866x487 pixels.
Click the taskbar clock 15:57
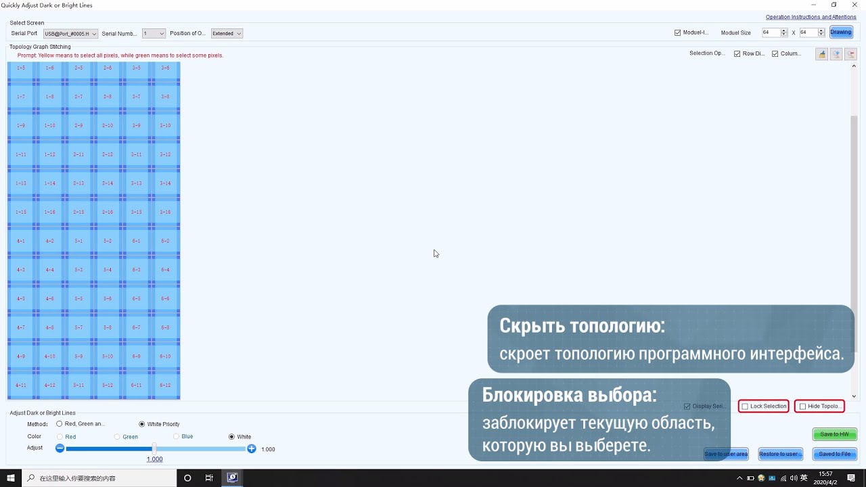[x=826, y=478]
